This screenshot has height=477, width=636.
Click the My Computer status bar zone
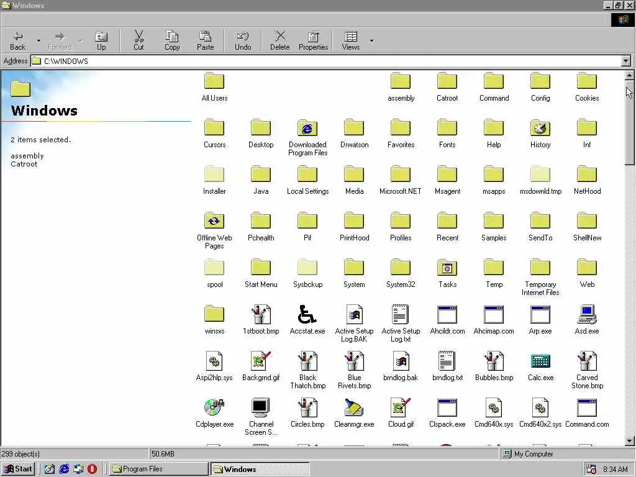pyautogui.click(x=568, y=454)
